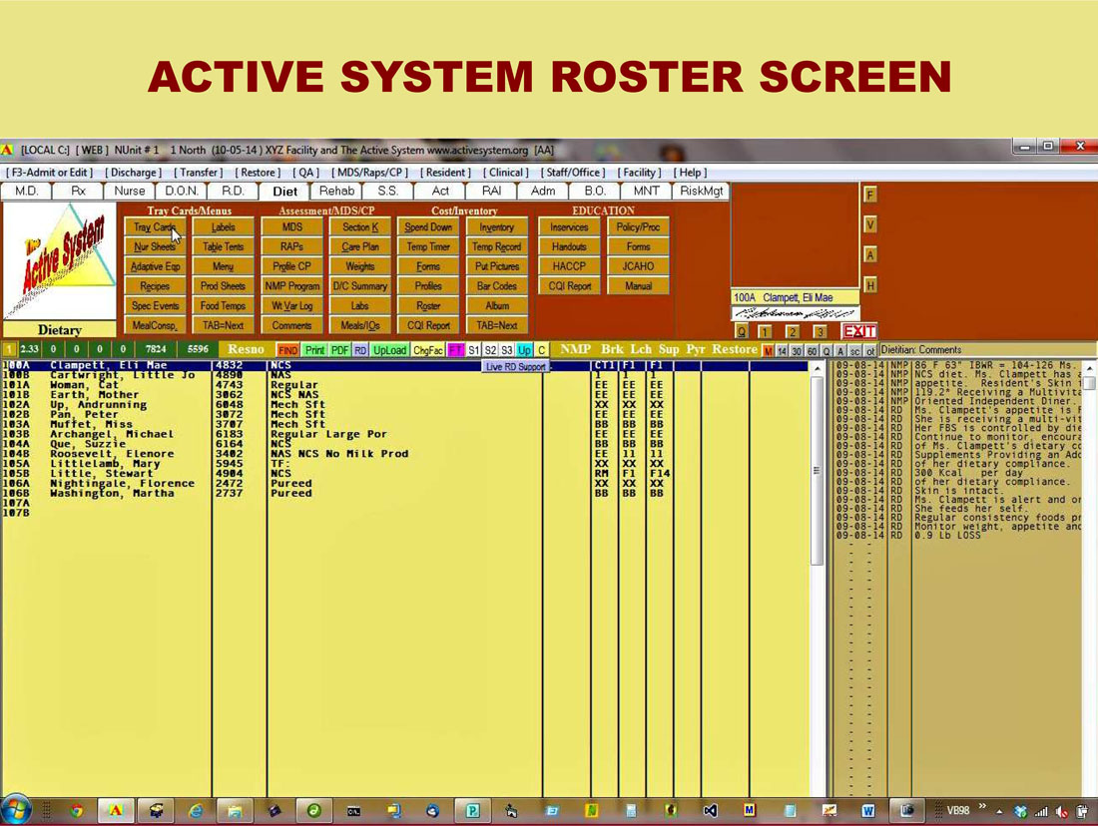Viewport: 1098px width, 826px height.
Task: Click the Q comments filter button
Action: tap(826, 351)
